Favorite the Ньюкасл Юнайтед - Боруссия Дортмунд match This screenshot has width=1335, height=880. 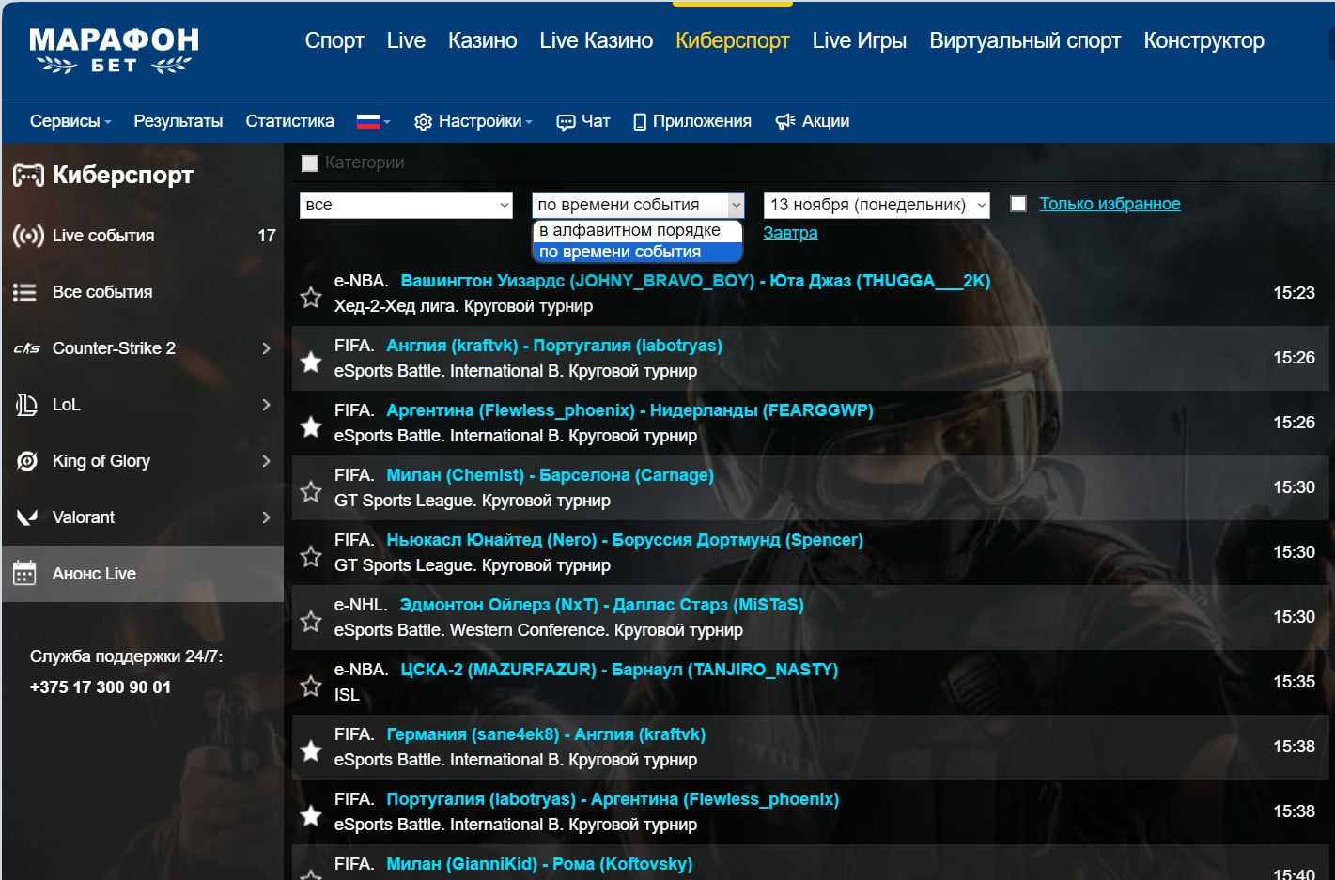(311, 556)
